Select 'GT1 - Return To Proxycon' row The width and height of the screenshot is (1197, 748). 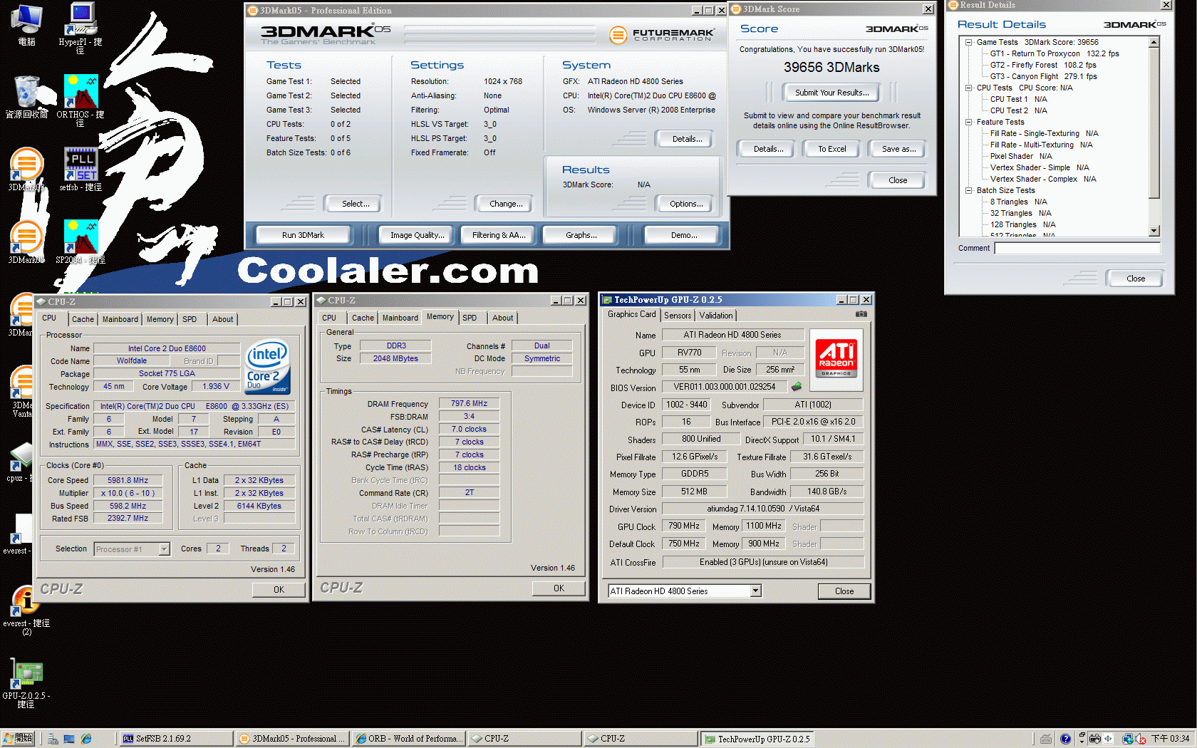pos(1054,53)
